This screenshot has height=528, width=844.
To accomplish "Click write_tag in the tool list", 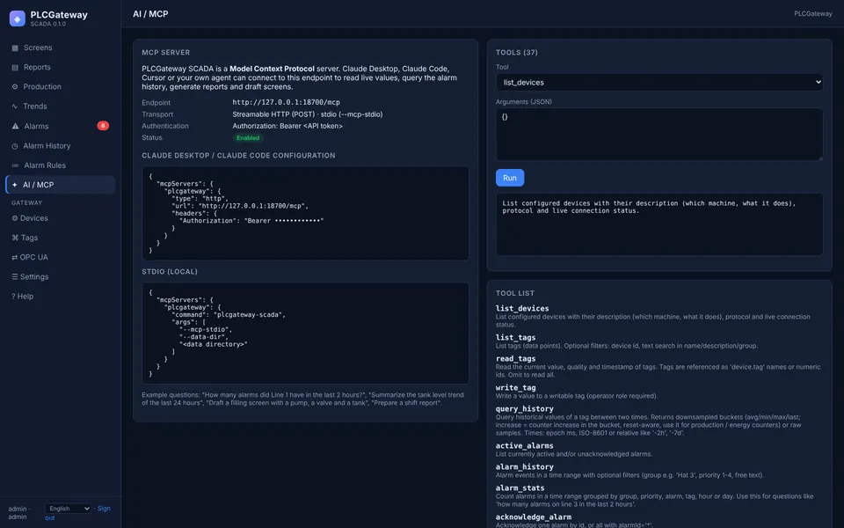I will tap(515, 387).
